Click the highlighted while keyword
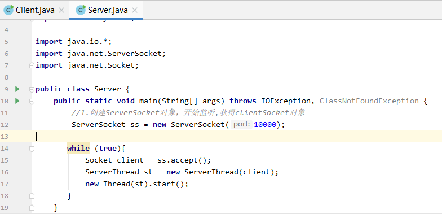Image resolution: width=442 pixels, height=214 pixels. [78, 148]
